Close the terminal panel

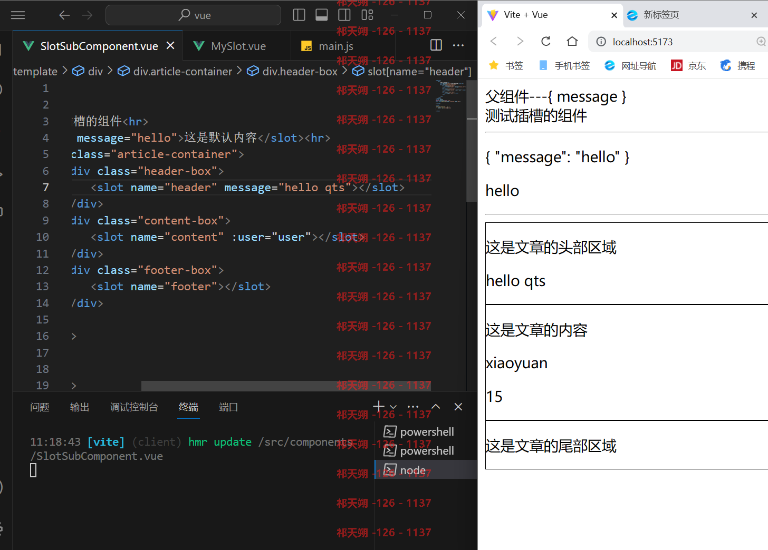click(458, 407)
